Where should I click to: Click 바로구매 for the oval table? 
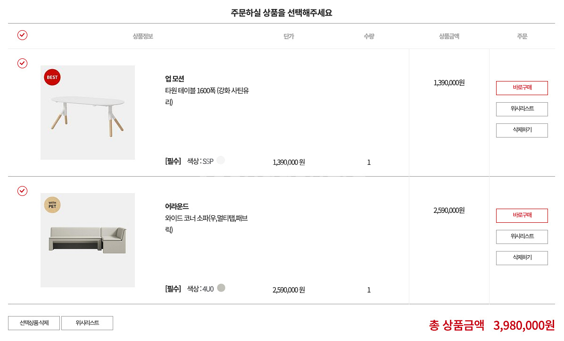tap(522, 88)
